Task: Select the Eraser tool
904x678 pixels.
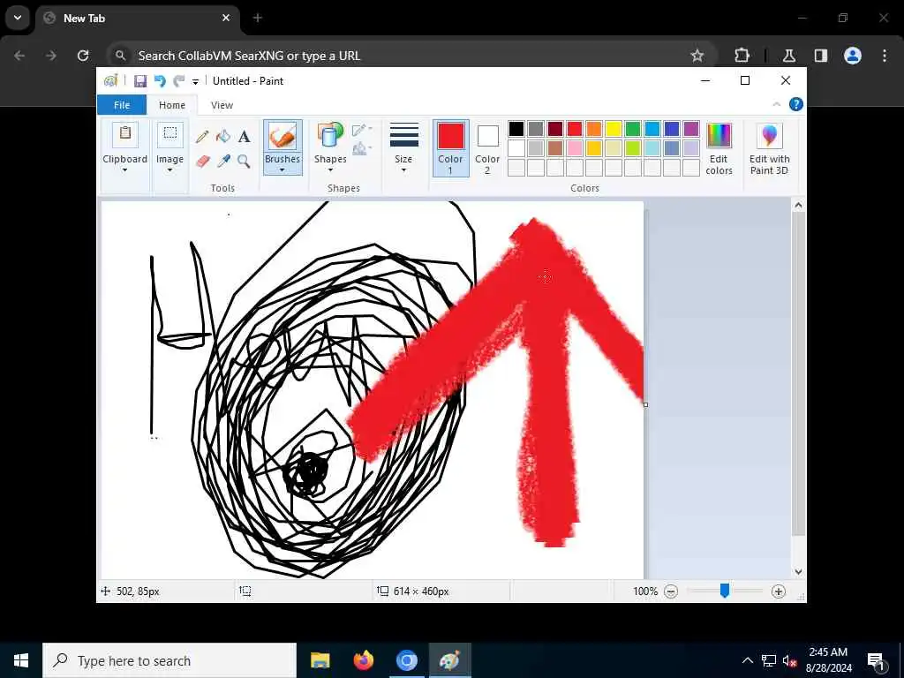Action: 202,161
